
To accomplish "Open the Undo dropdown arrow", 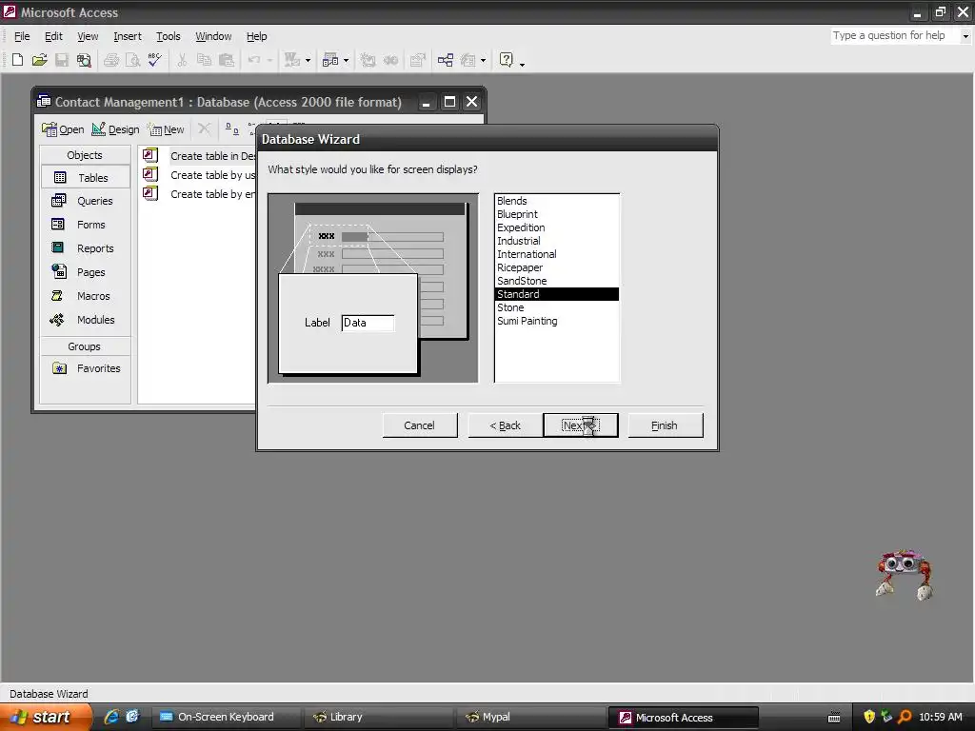I will coord(269,61).
